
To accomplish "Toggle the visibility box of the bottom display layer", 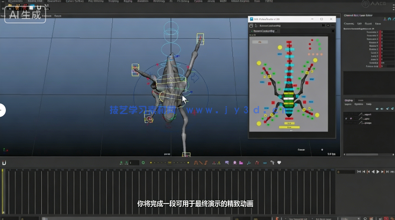I will (346, 122).
